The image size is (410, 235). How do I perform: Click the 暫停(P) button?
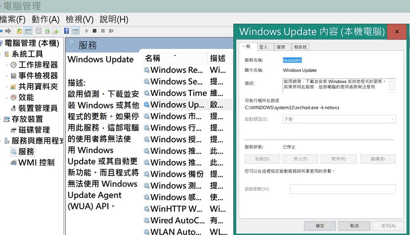tap(339, 159)
